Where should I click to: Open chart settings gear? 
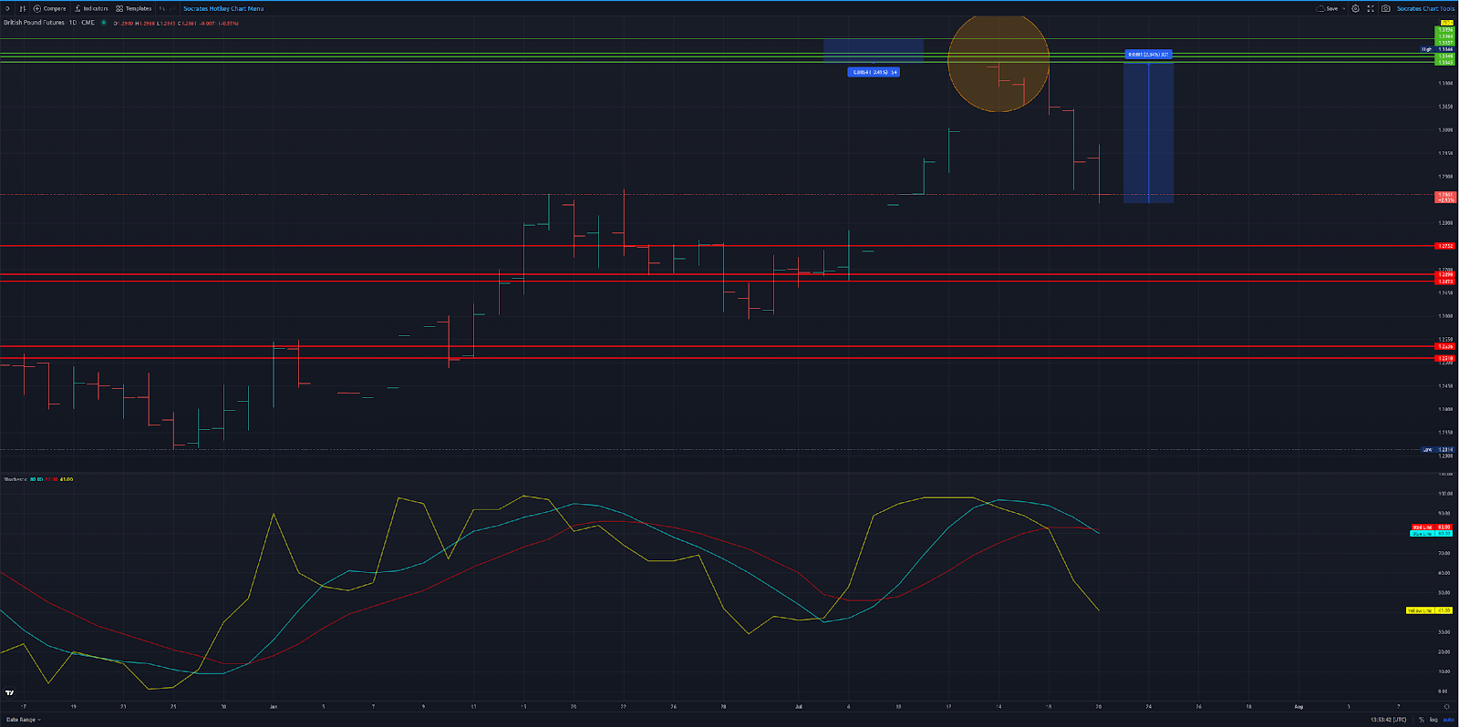(x=1356, y=8)
